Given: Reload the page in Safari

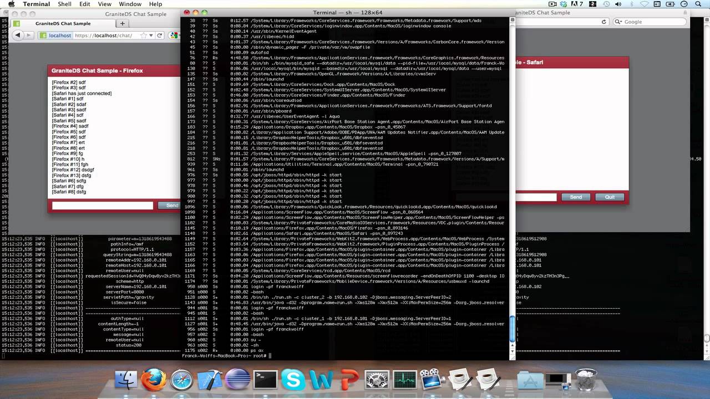Looking at the screenshot, I should coord(604,22).
